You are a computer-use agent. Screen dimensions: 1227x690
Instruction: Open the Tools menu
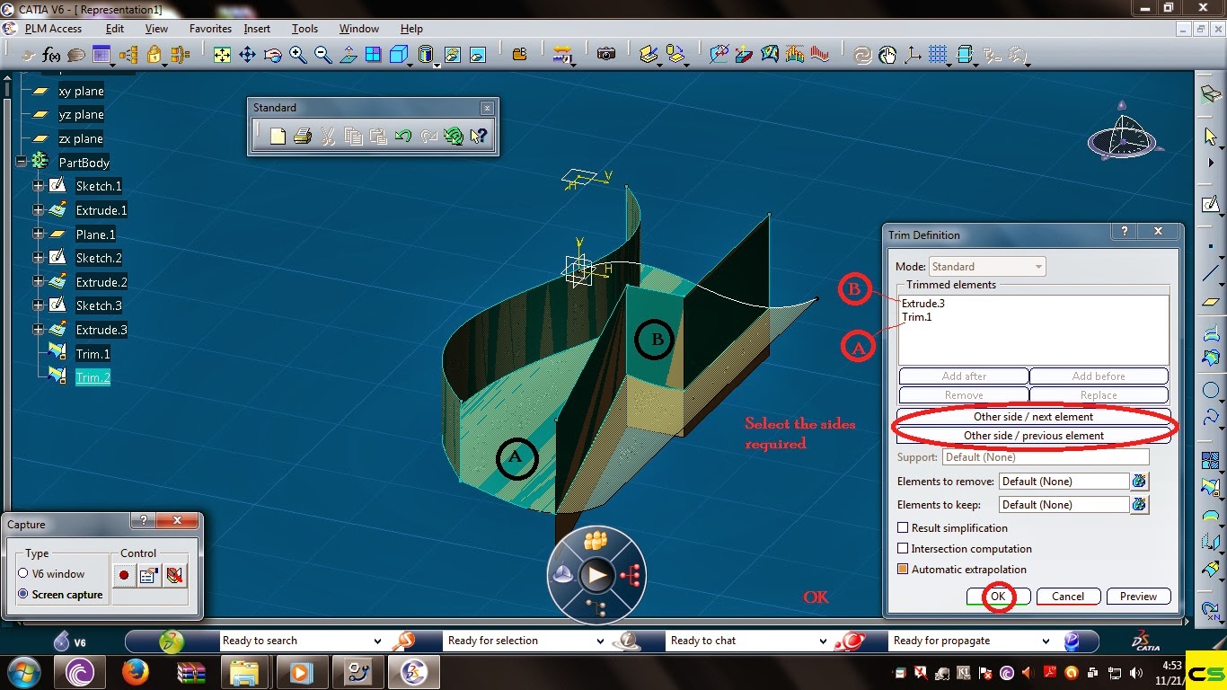click(x=305, y=28)
